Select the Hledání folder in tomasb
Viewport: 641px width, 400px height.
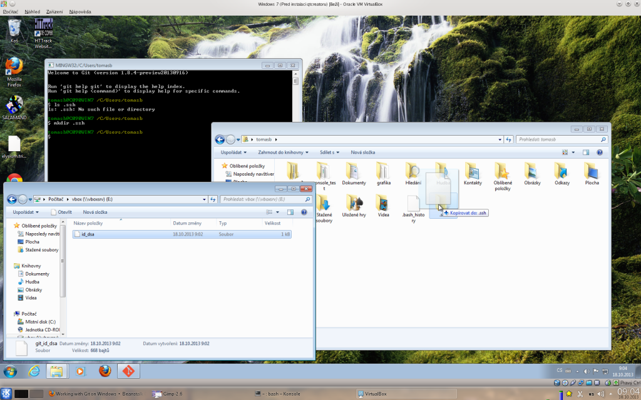click(x=413, y=174)
